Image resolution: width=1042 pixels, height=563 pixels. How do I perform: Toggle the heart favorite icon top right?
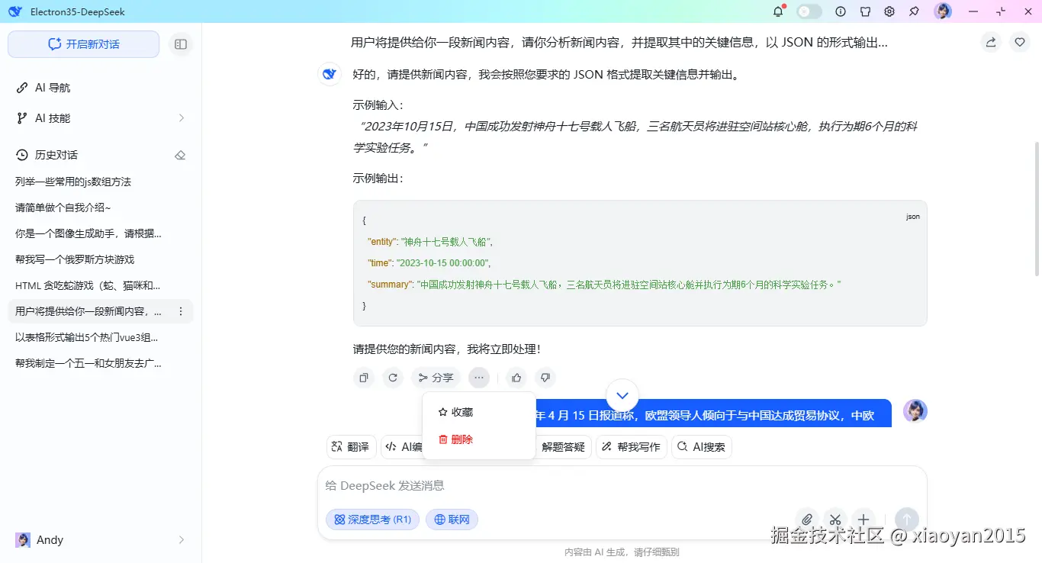(1020, 42)
